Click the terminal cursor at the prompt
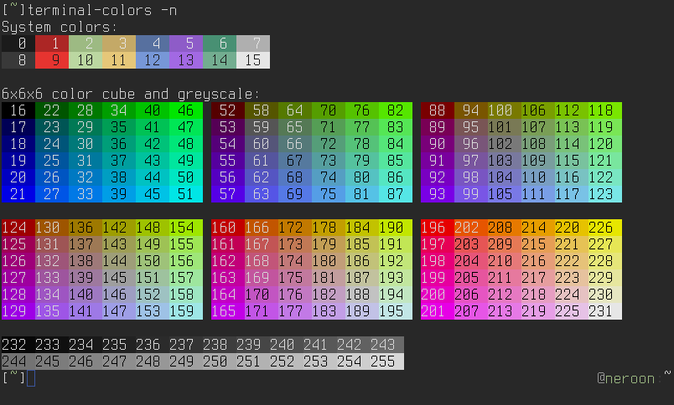The height and width of the screenshot is (405, 674). (x=31, y=378)
